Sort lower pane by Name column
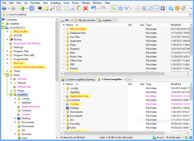Screen dimensions: 194x141 click(x=97, y=84)
